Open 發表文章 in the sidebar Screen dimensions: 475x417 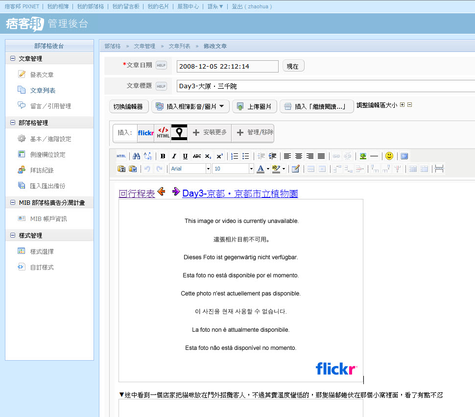[42, 74]
